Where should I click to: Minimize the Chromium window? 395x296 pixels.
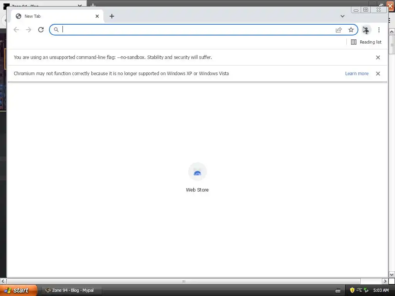[x=356, y=10]
